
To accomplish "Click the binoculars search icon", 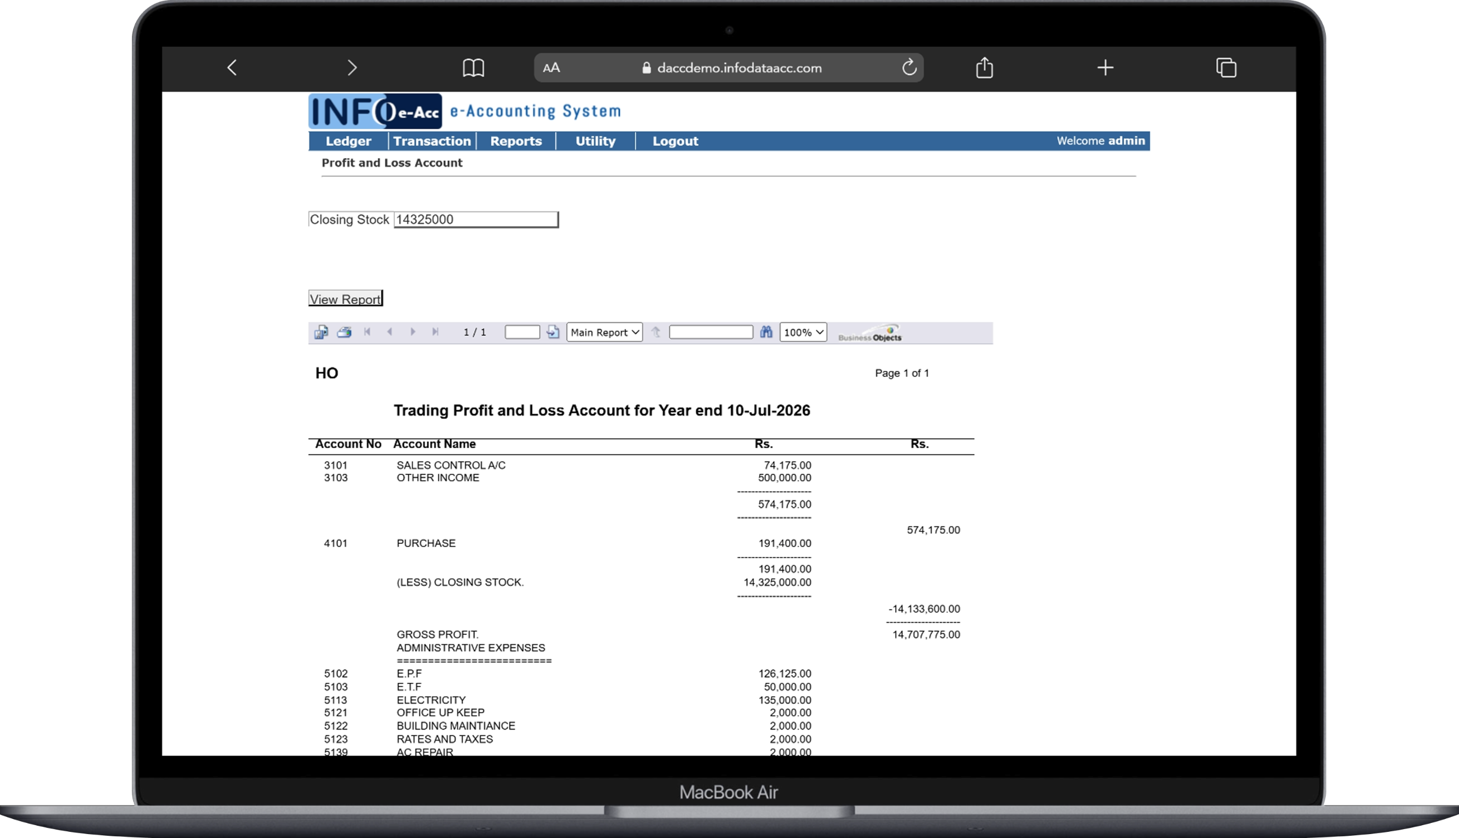I will 766,332.
